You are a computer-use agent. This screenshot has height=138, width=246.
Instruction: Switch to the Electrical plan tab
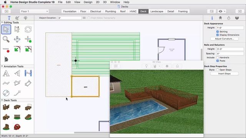[96, 11]
